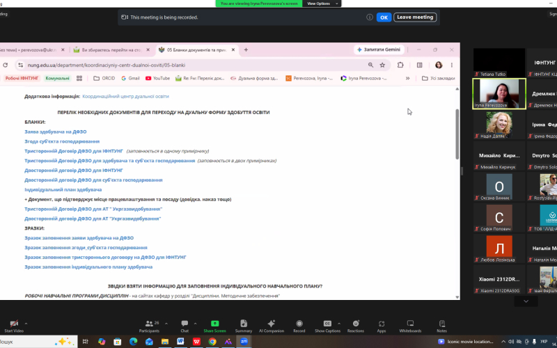
Task: Open 'Індивідуальний план здобувача' link
Action: 63,189
